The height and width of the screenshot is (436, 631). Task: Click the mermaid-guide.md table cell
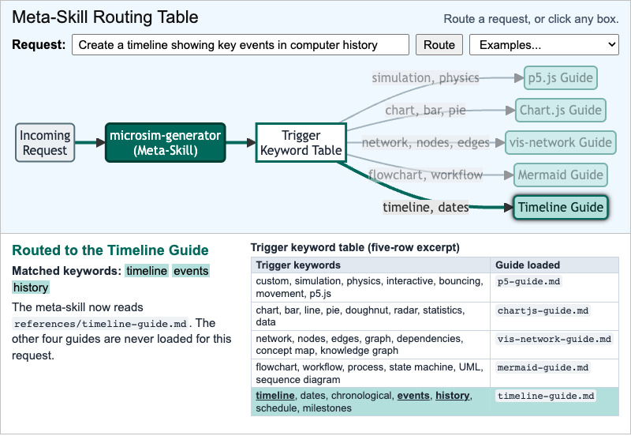pyautogui.click(x=554, y=373)
